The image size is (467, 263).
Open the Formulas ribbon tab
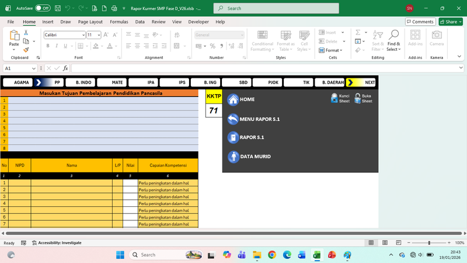tap(119, 22)
